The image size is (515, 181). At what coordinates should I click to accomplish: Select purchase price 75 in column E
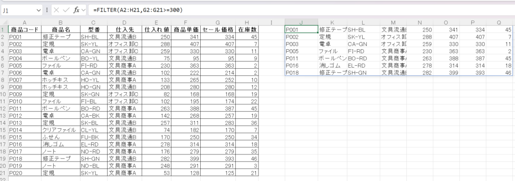(x=156, y=58)
